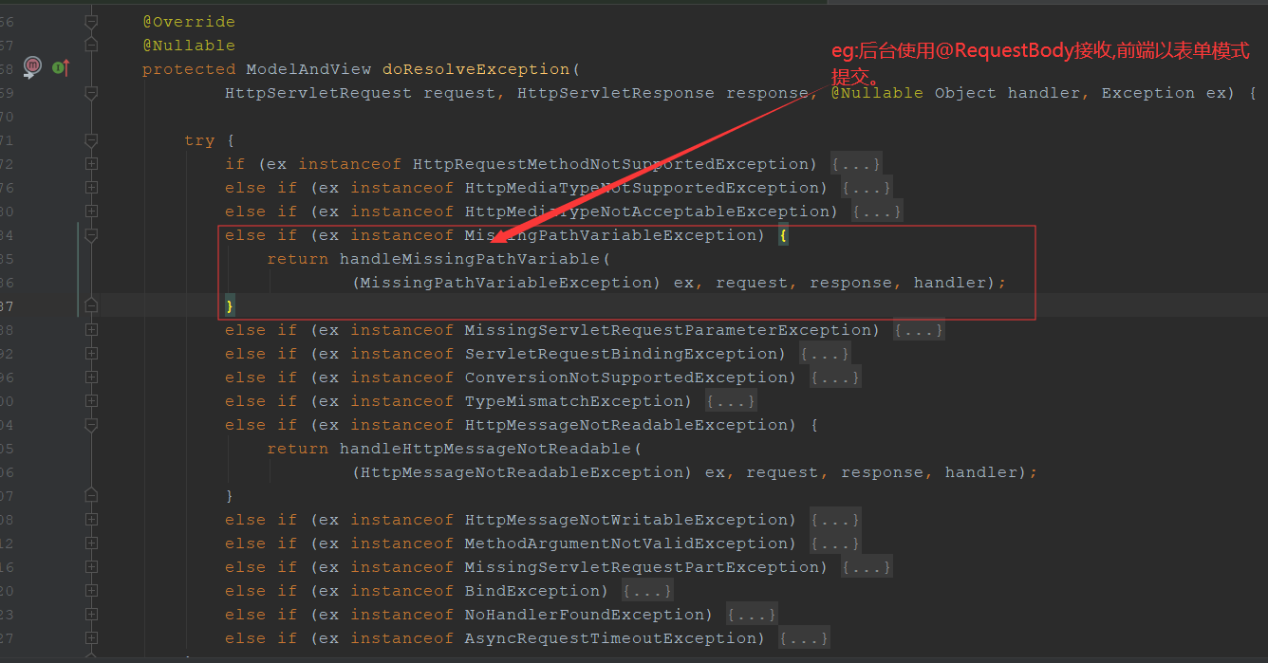Viewport: 1268px width, 663px height.
Task: Click the fold marker on the HttpServletRequest parameter line
Action: pos(91,92)
